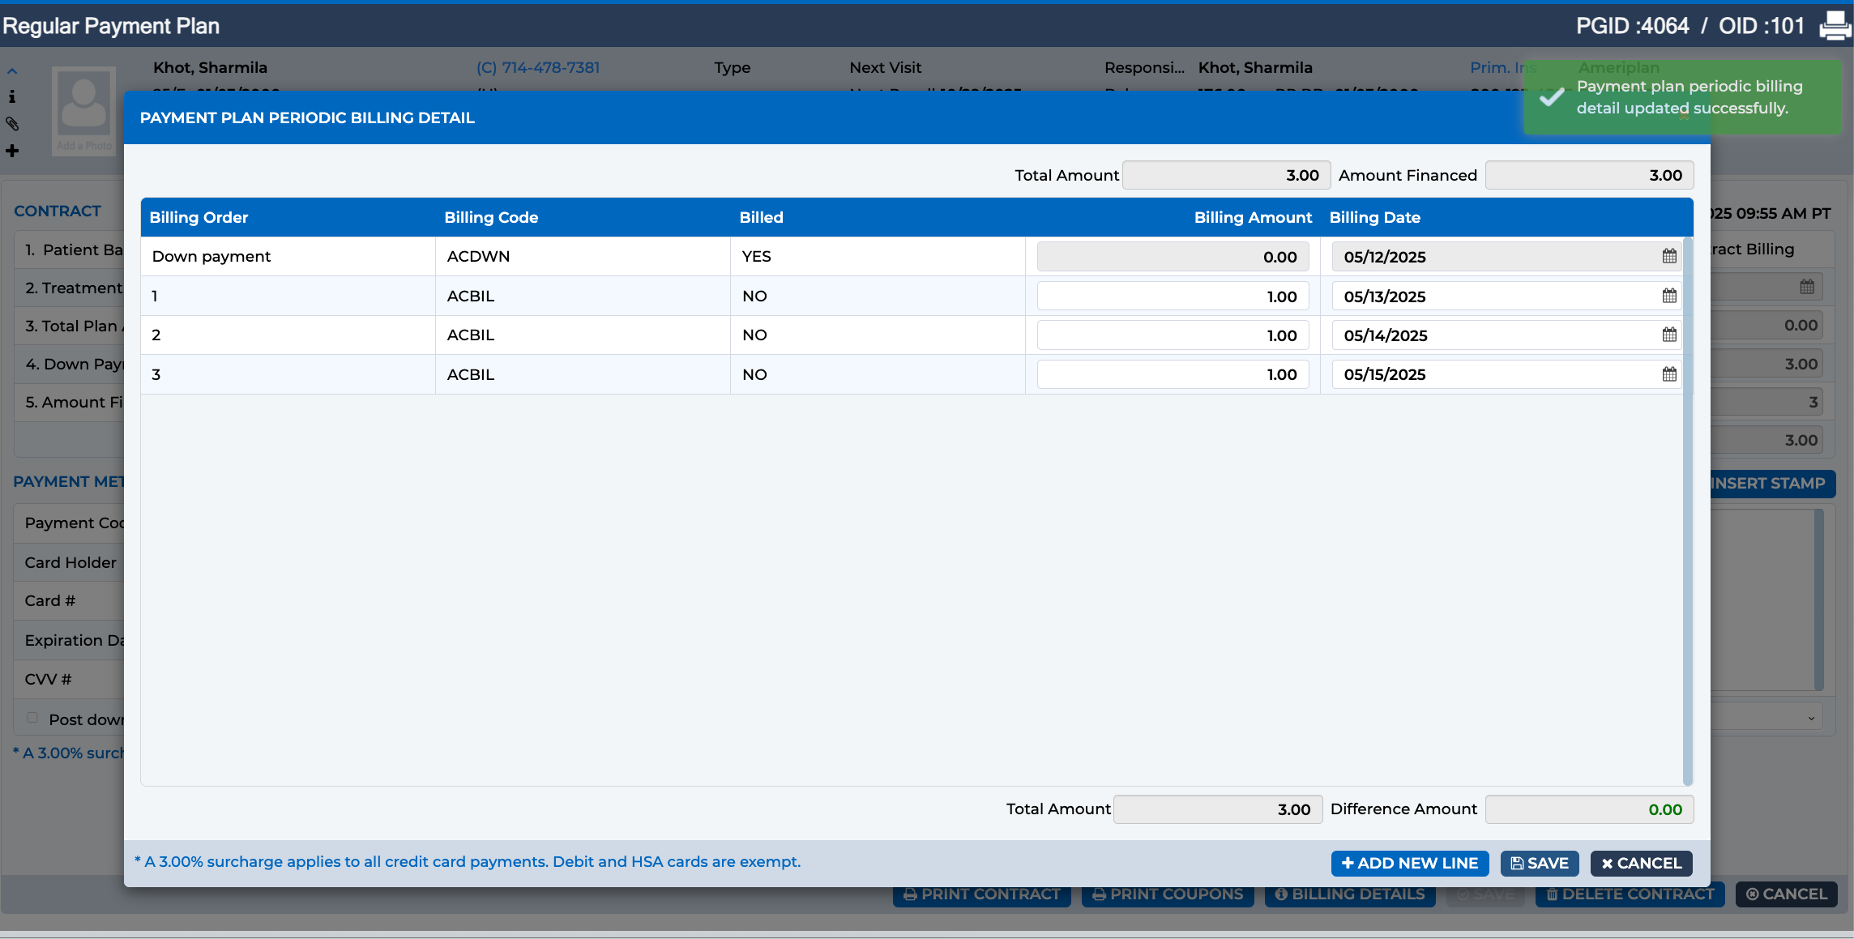The height and width of the screenshot is (939, 1854).
Task: Collapse patient header with chevron up arrow
Action: coord(12,71)
